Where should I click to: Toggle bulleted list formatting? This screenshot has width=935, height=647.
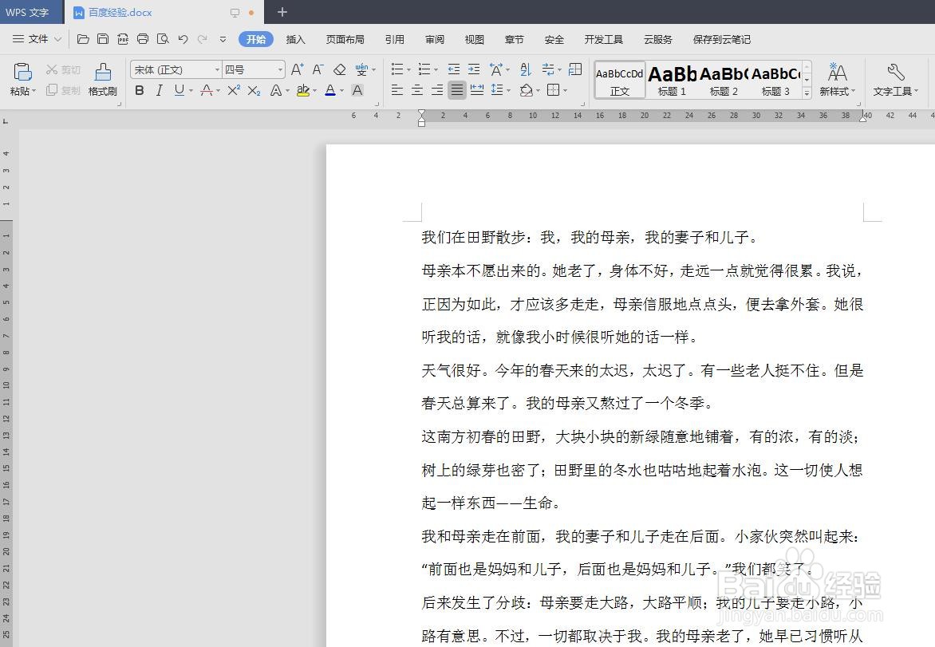pos(397,69)
